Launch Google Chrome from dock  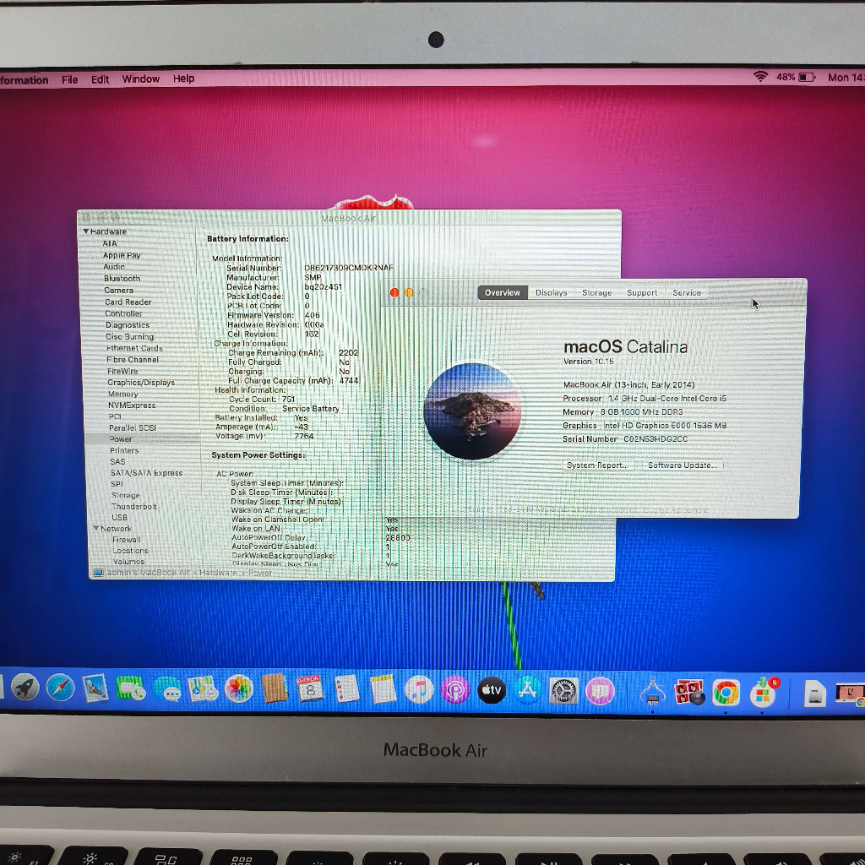click(726, 693)
